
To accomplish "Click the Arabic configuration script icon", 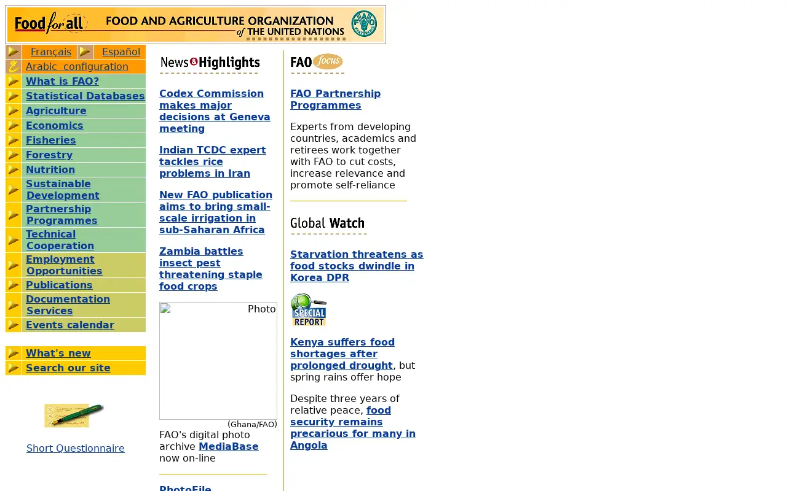I will click(14, 67).
